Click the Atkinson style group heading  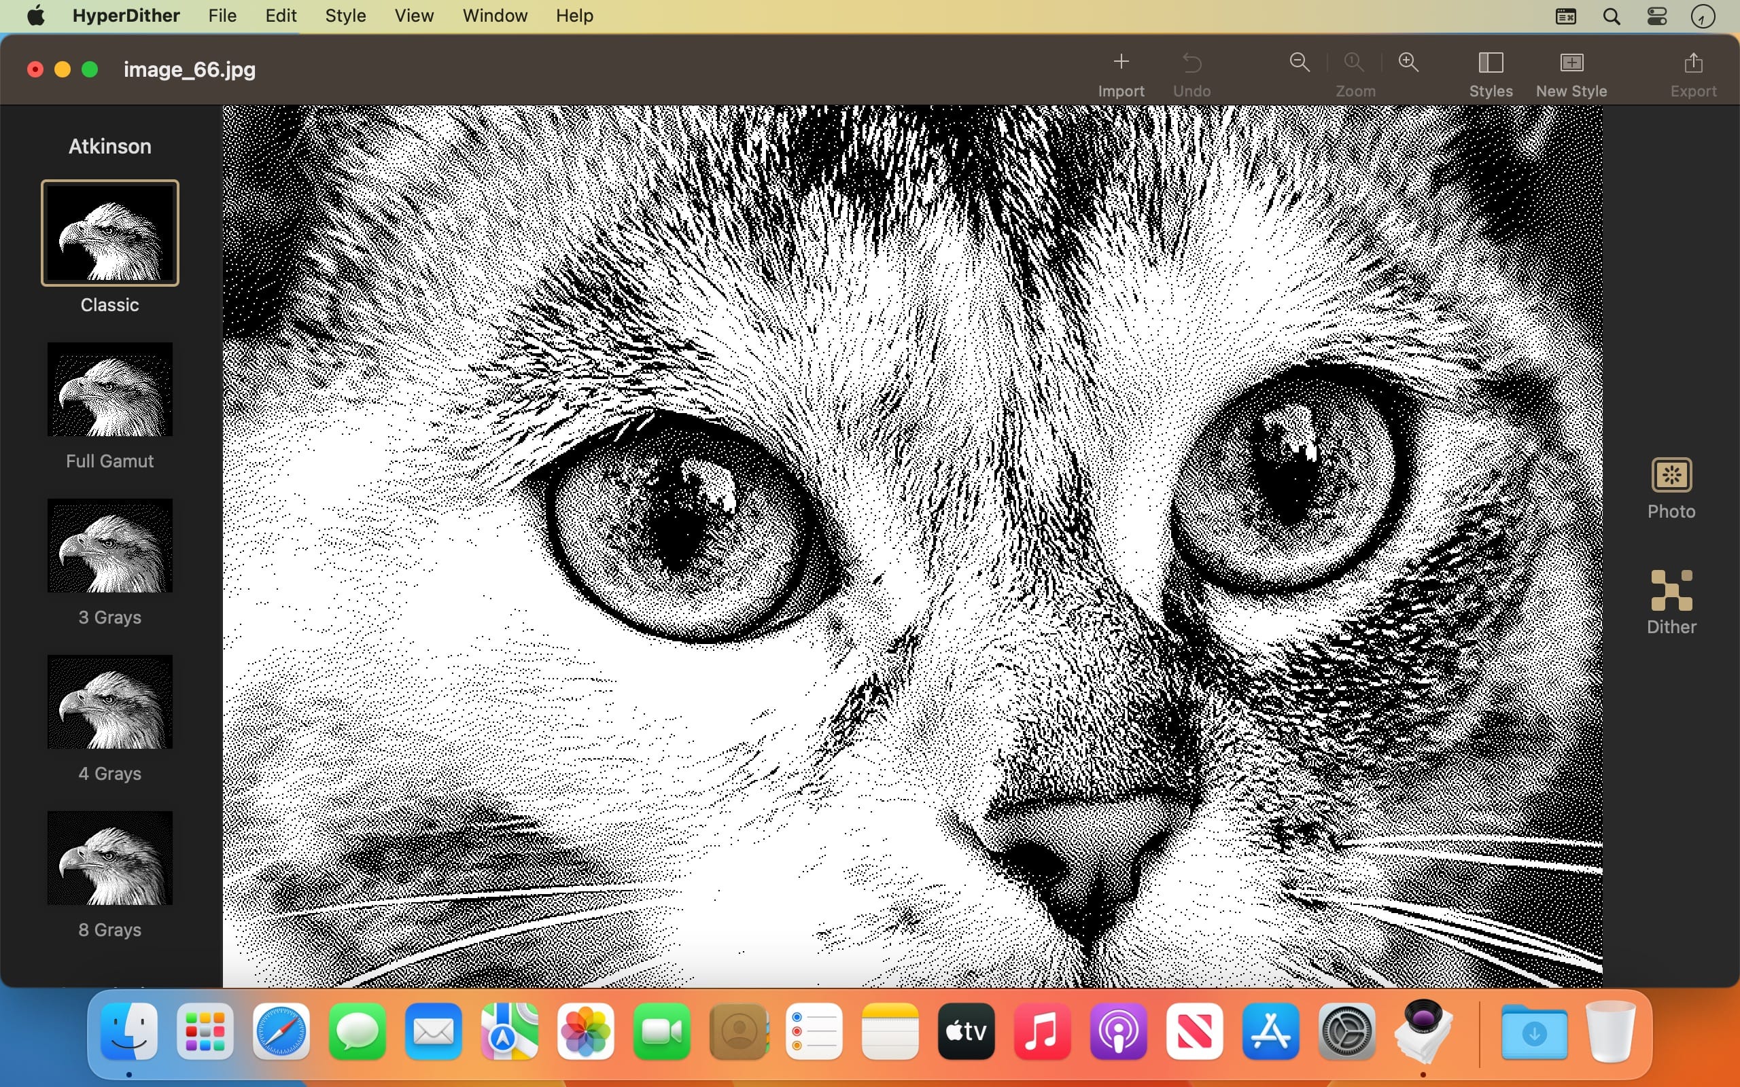(x=110, y=146)
